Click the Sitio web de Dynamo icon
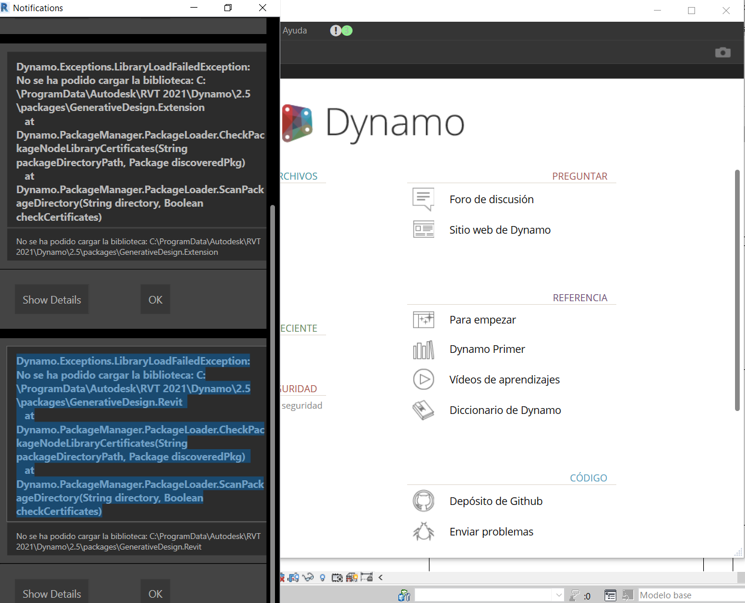This screenshot has height=603, width=745. pos(423,229)
